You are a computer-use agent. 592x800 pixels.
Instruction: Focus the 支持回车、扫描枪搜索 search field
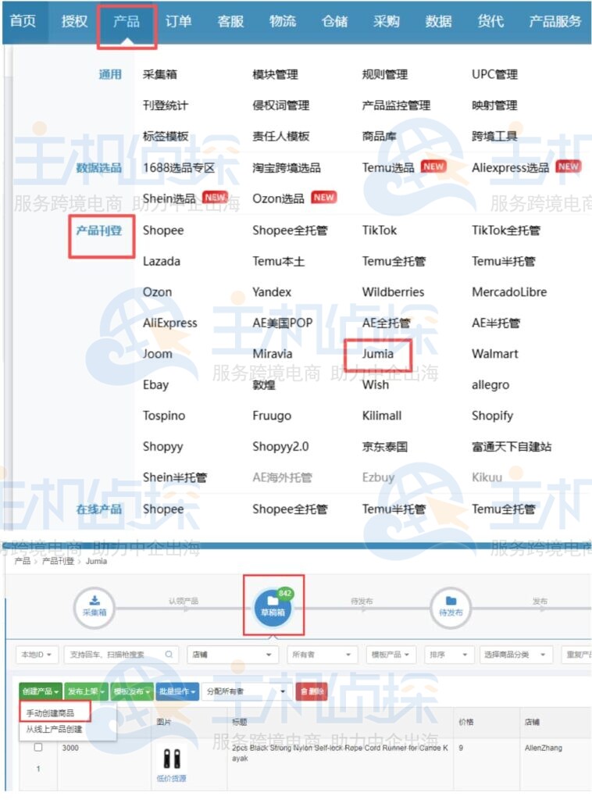121,655
